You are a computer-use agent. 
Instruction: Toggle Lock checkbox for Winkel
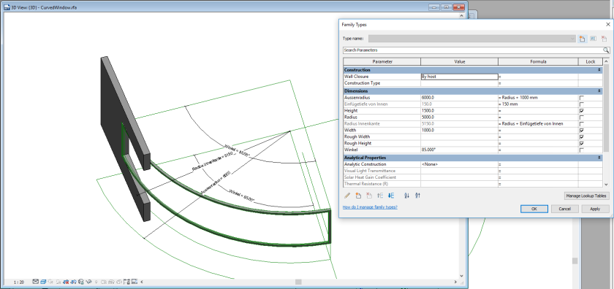click(x=582, y=150)
